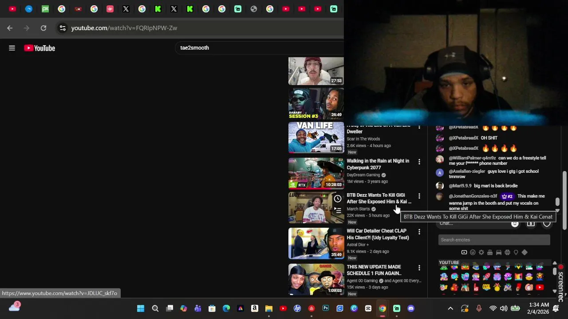The image size is (568, 319).
Task: Open Discord from the taskbar
Action: [411, 308]
